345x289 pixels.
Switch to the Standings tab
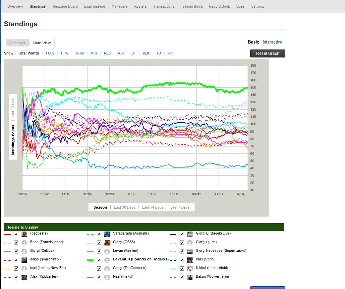click(17, 43)
